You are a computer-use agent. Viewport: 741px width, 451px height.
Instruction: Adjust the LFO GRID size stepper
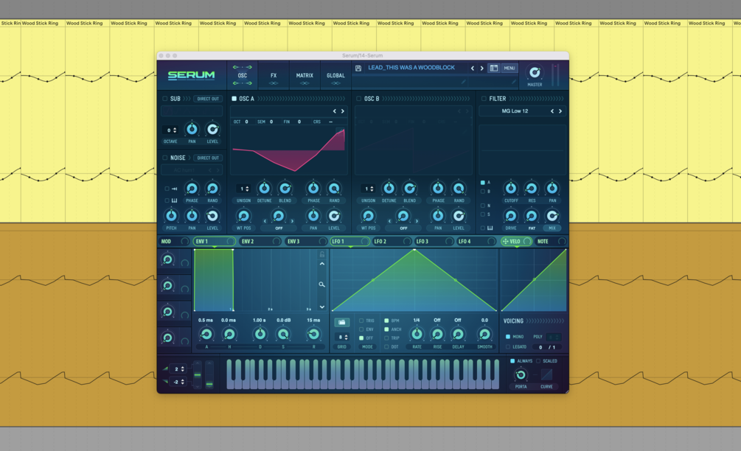(x=341, y=338)
